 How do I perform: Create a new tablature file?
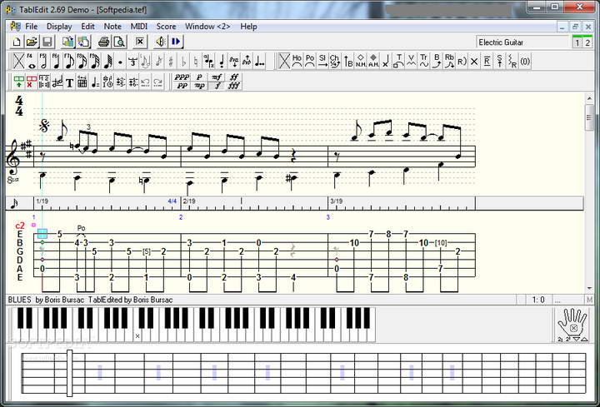pyautogui.click(x=17, y=42)
